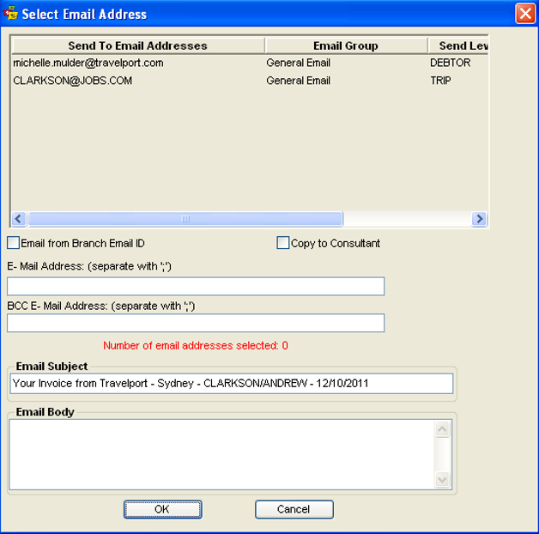Screen dimensions: 539x534
Task: Click the Email Body scroll up arrow
Action: (442, 429)
